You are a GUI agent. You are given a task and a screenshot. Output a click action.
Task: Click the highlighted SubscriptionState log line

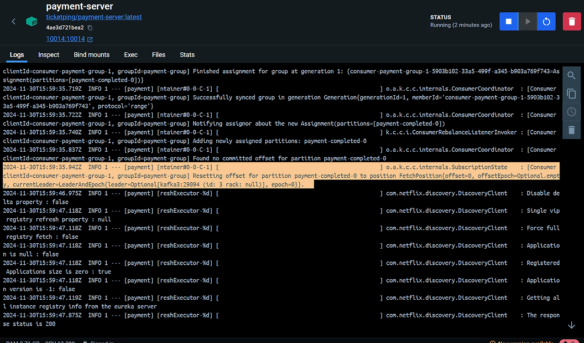[x=281, y=176]
